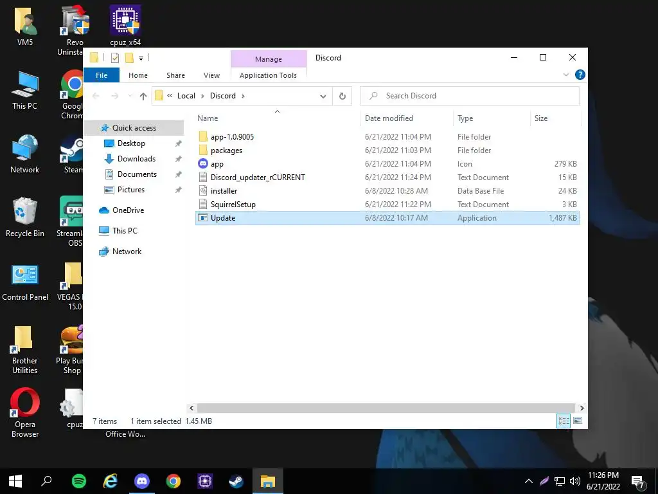The height and width of the screenshot is (494, 658).
Task: Open CPU-Z from the taskbar
Action: point(205,481)
